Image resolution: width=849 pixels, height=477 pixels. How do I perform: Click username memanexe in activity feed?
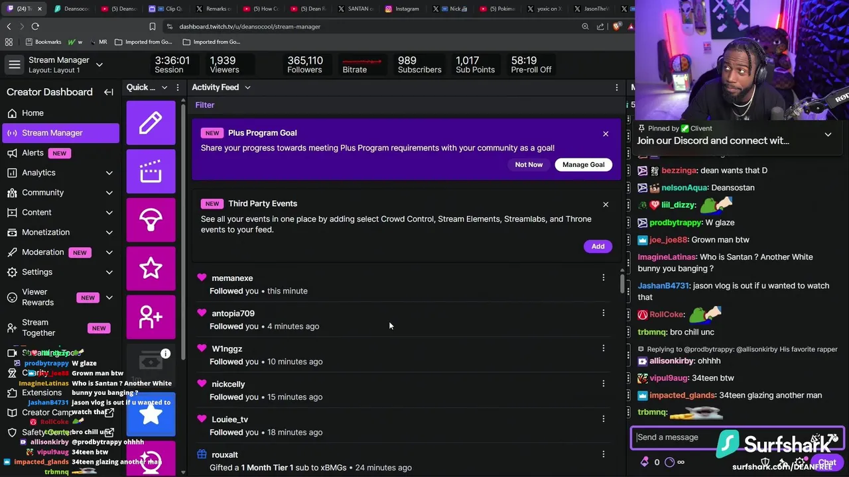(232, 278)
